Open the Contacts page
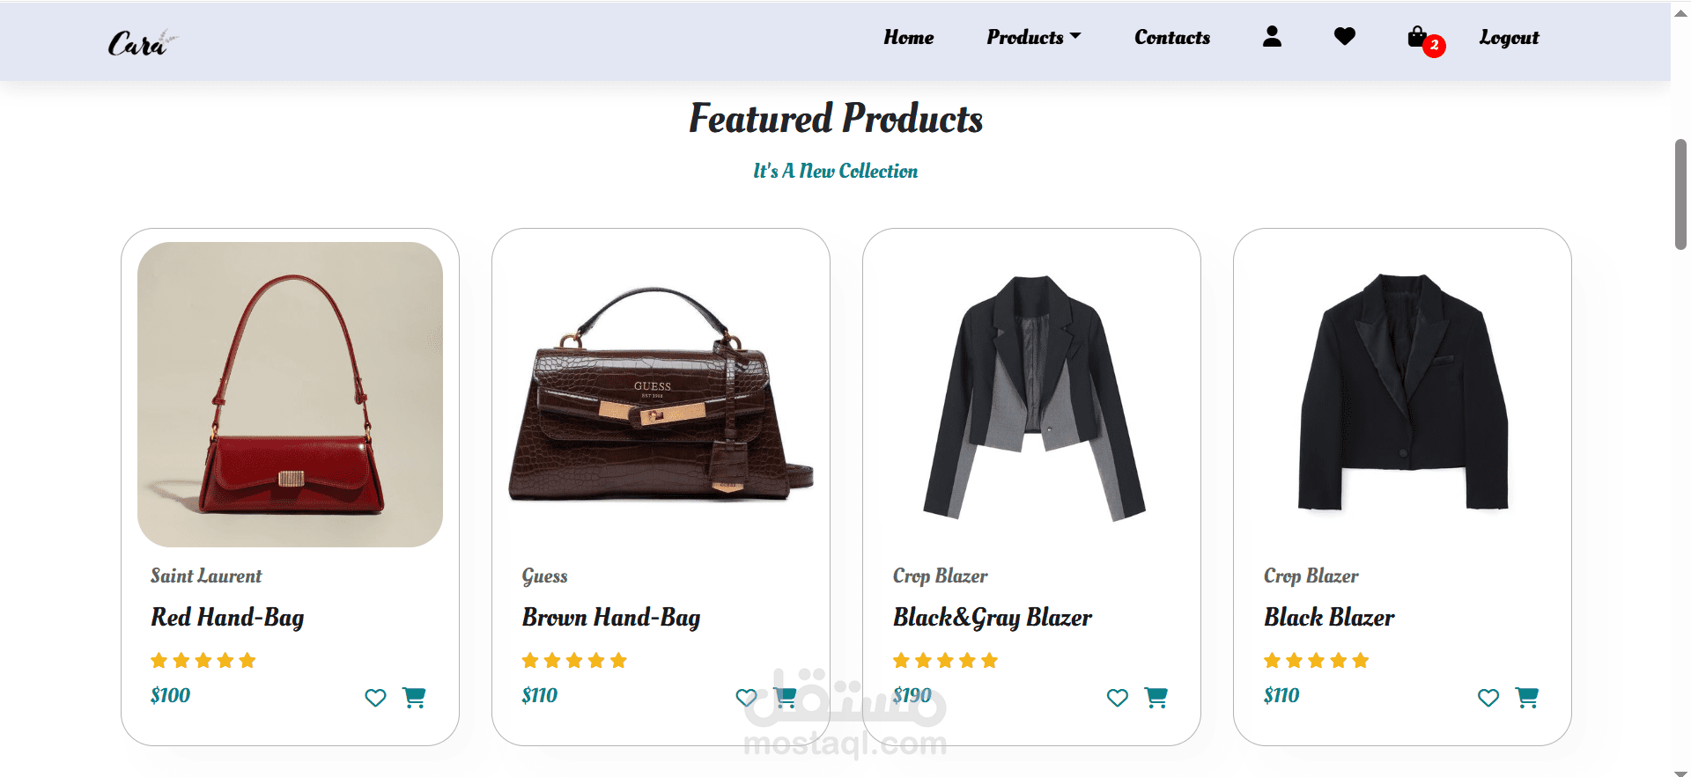This screenshot has height=777, width=1691. coord(1172,37)
